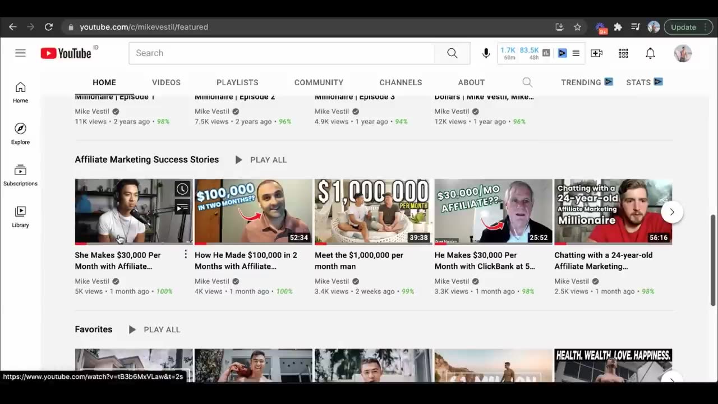Click the browser back arrow
The image size is (718, 404).
point(12,27)
